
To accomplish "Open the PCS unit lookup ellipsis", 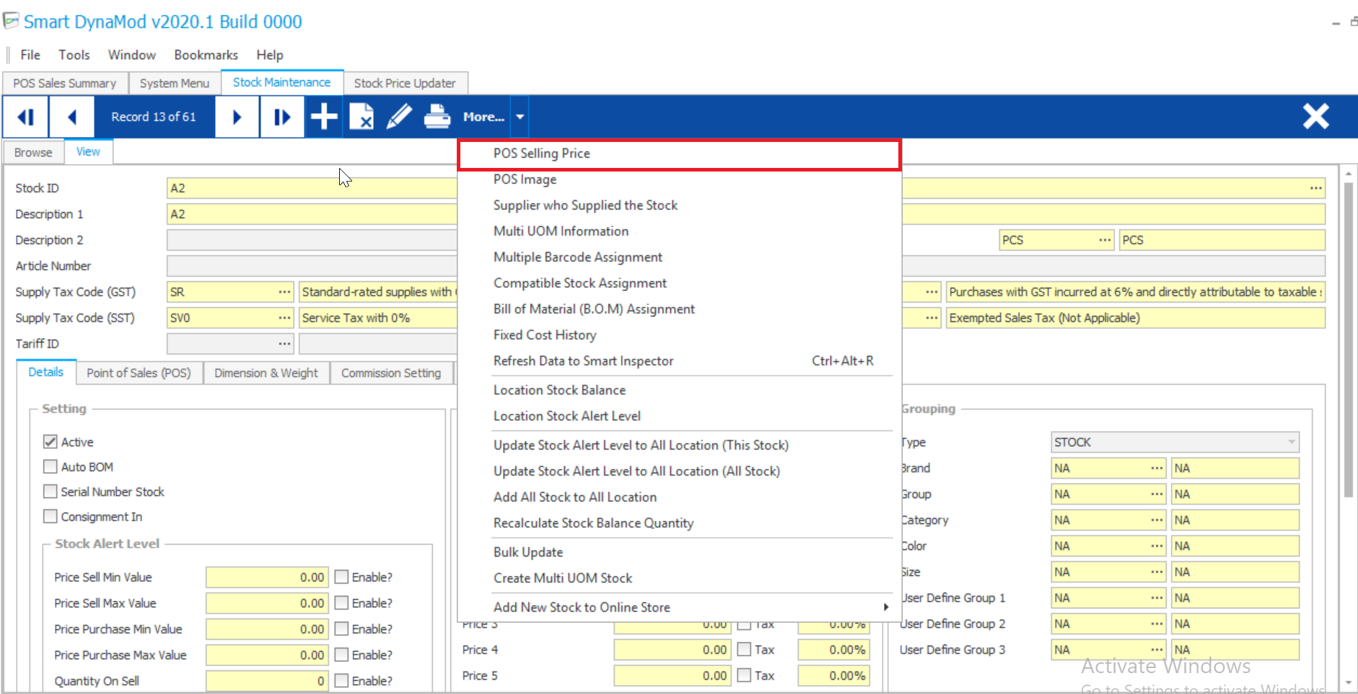I will click(1105, 240).
